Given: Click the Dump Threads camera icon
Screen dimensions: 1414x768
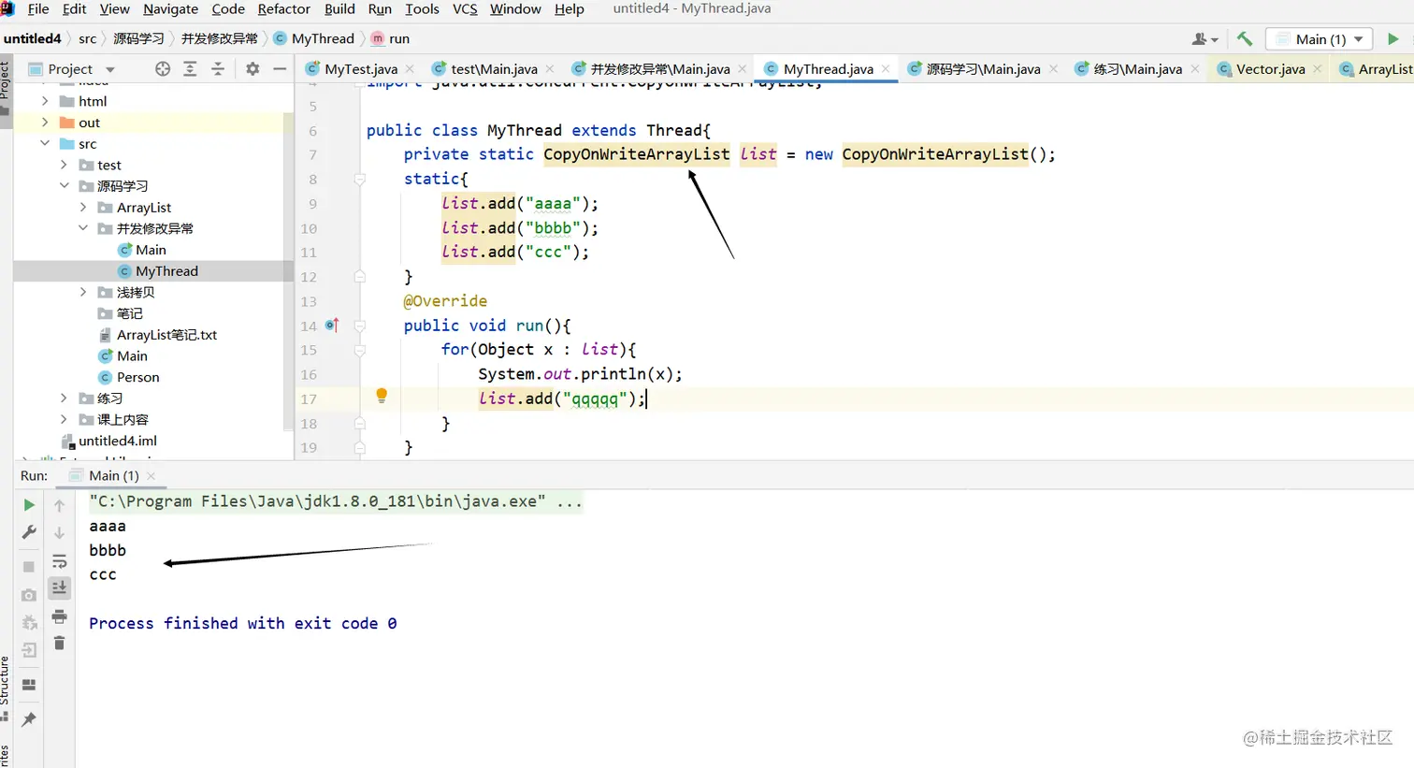Looking at the screenshot, I should point(29,595).
